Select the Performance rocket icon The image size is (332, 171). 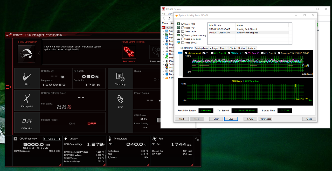129,52
